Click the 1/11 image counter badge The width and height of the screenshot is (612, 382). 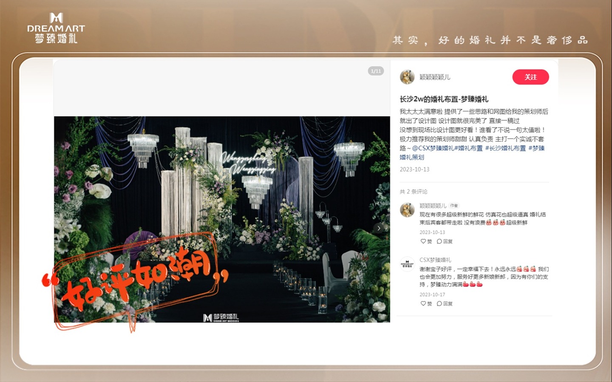click(x=376, y=71)
